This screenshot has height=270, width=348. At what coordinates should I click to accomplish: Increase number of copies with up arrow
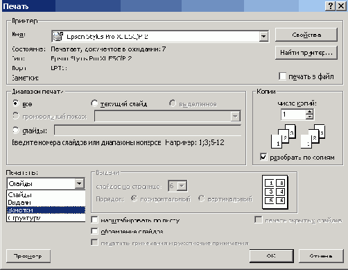coord(309,112)
